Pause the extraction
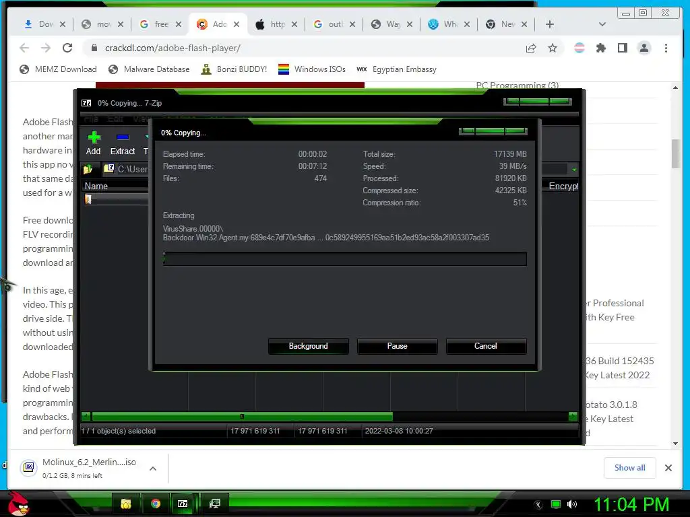Image resolution: width=690 pixels, height=517 pixels. [x=397, y=346]
